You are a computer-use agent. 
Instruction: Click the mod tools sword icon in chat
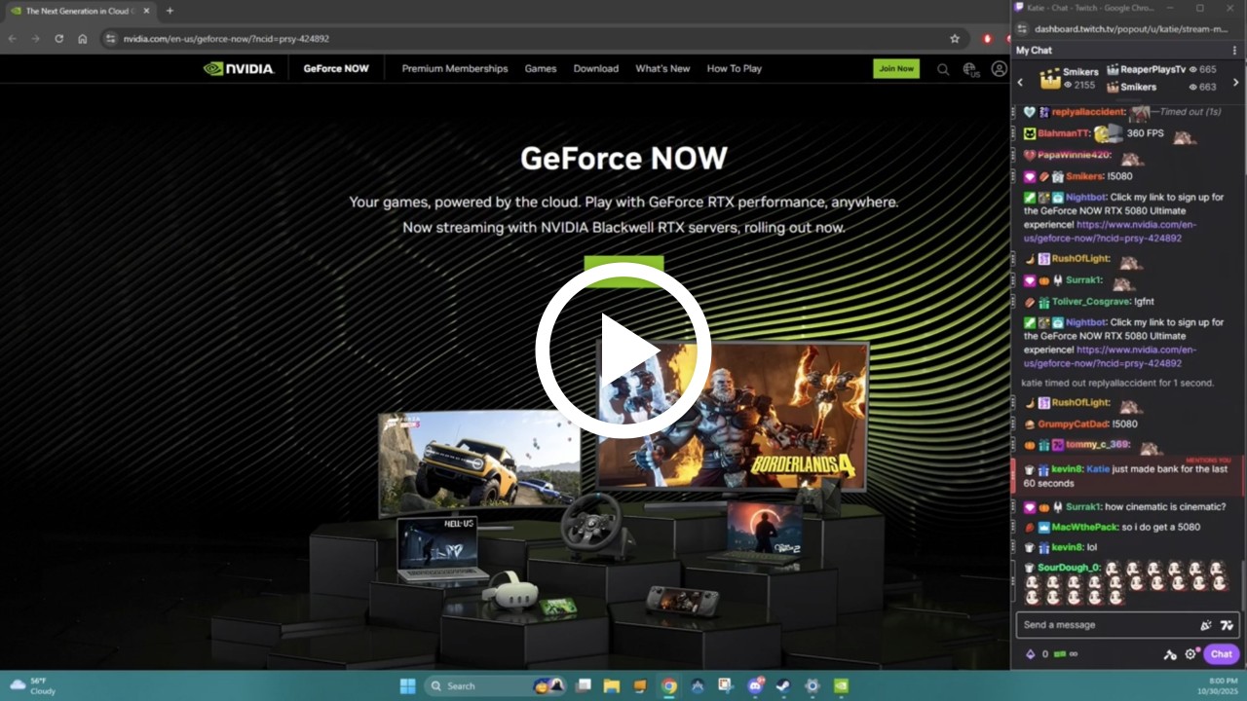click(1170, 654)
